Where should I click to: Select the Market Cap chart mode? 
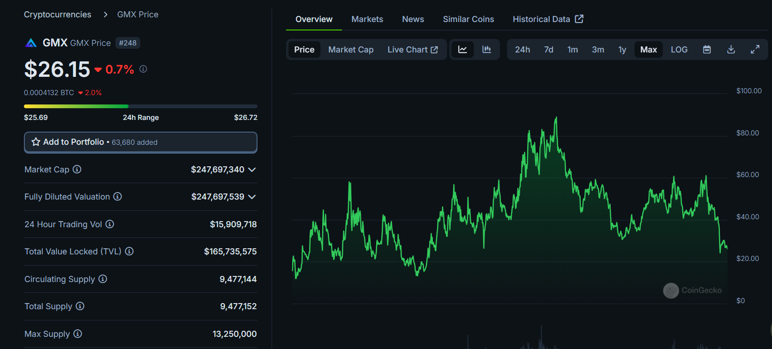click(351, 50)
